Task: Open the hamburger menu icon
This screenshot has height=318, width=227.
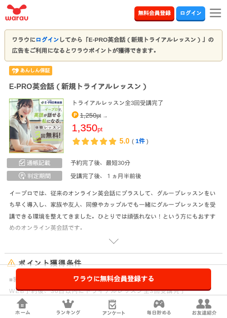Action: pos(215,13)
